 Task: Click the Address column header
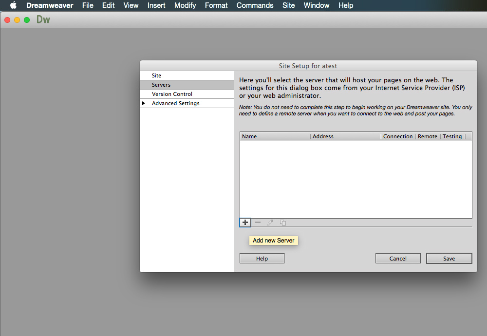pos(323,136)
